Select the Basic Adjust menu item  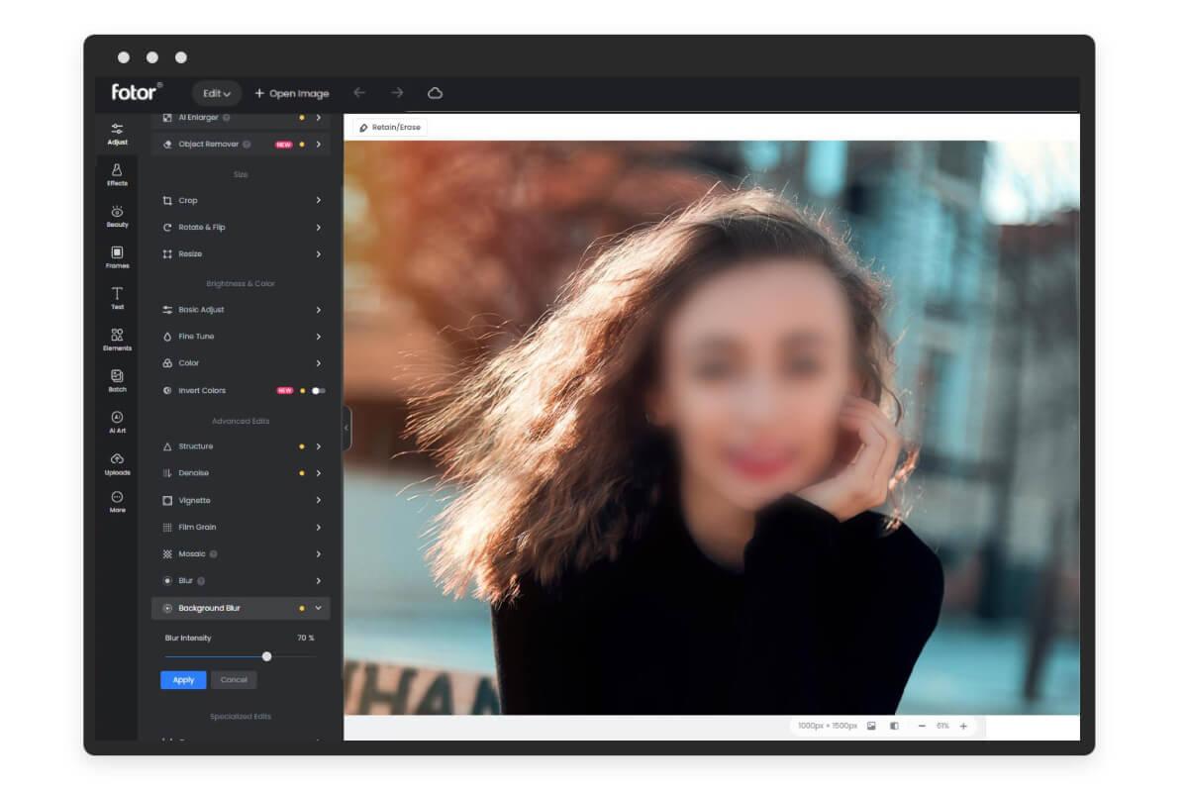[x=241, y=310]
